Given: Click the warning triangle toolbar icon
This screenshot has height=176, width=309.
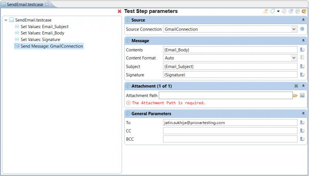Looking at the screenshot, I should (266, 11).
